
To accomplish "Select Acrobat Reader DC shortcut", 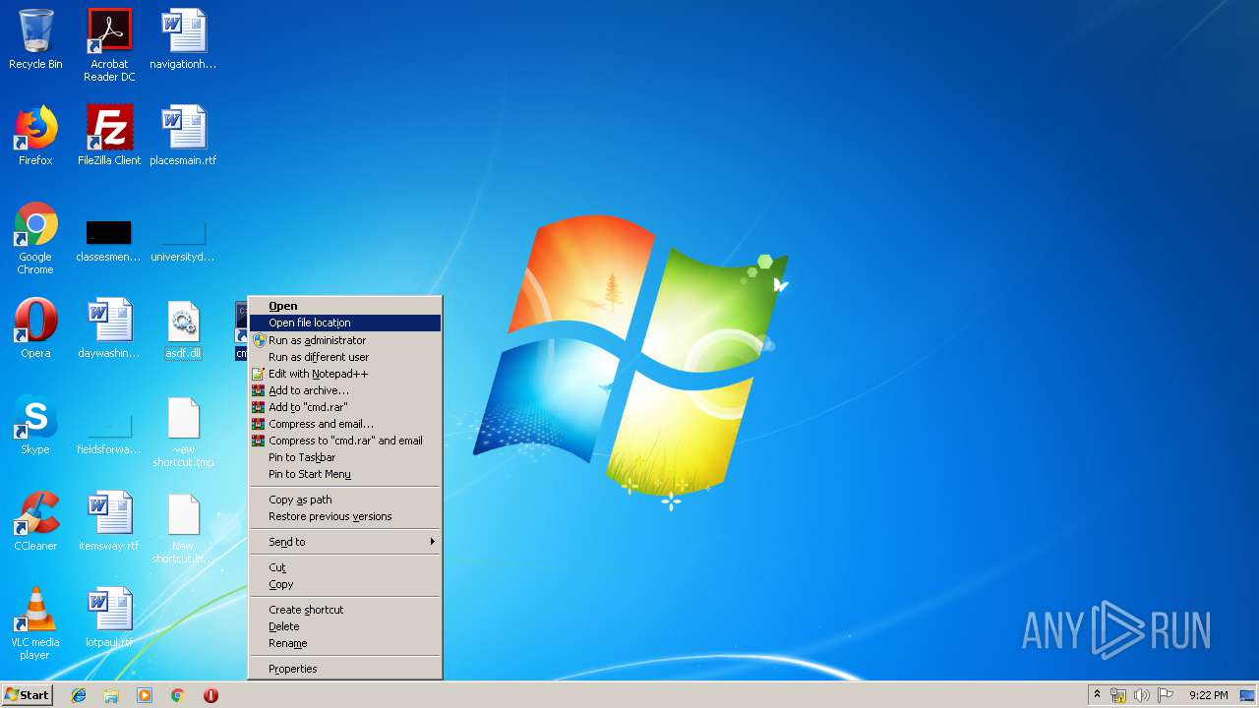I will [109, 45].
